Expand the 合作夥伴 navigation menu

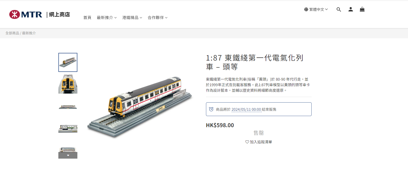pyautogui.click(x=157, y=18)
